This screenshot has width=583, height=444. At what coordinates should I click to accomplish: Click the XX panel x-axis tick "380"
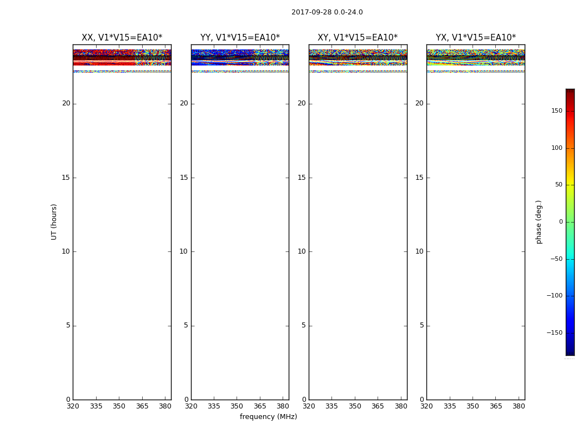[x=165, y=406]
